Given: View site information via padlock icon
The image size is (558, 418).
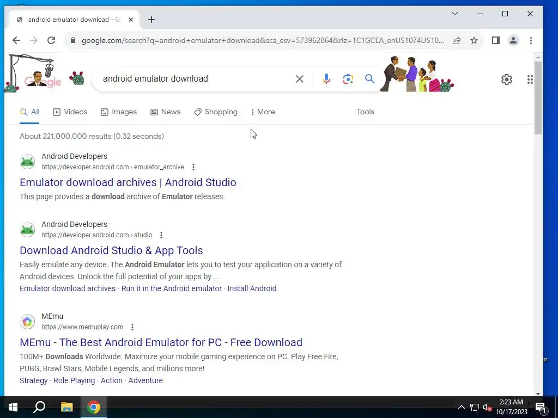Looking at the screenshot, I should pos(73,40).
